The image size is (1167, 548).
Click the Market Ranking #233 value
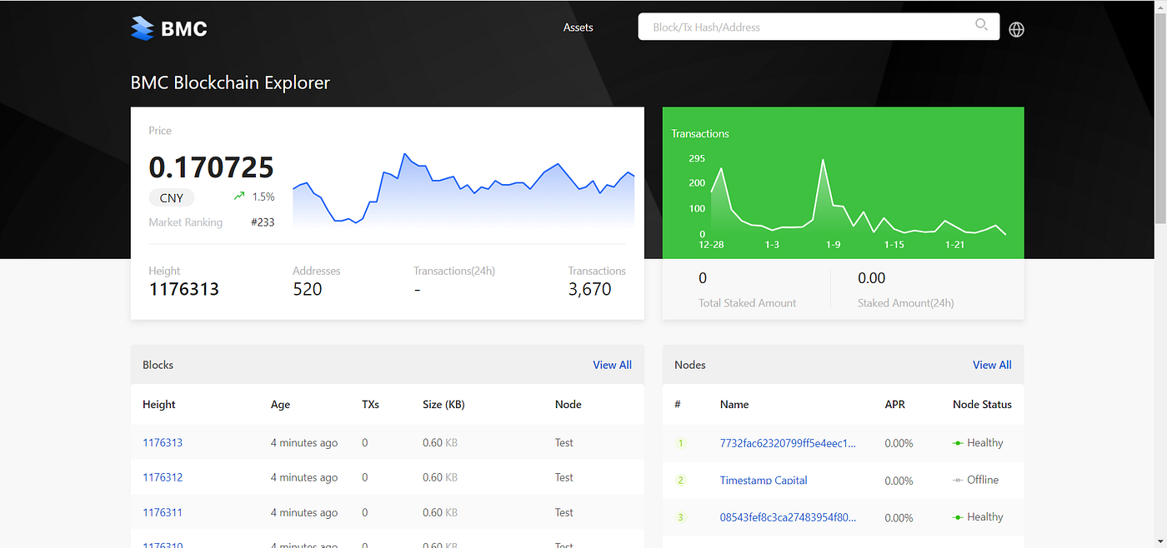pos(263,222)
